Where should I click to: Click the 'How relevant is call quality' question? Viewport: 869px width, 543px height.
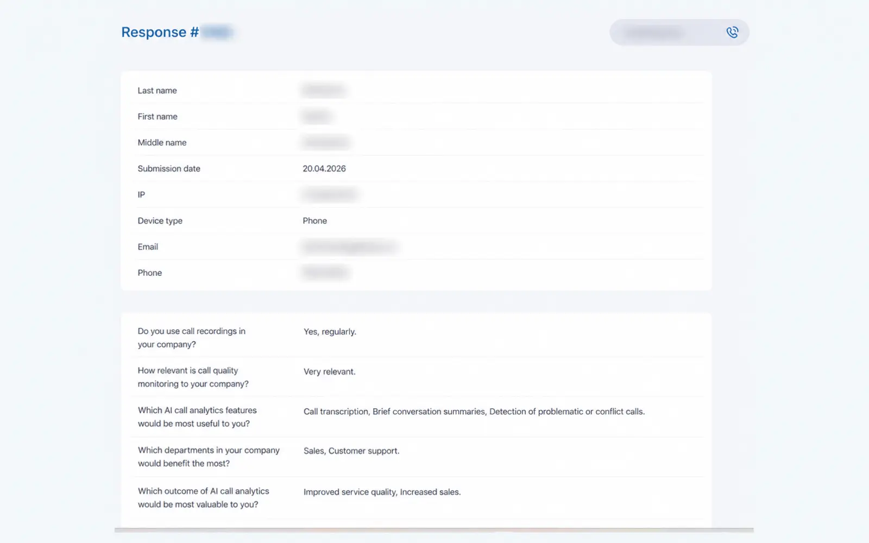tap(193, 377)
